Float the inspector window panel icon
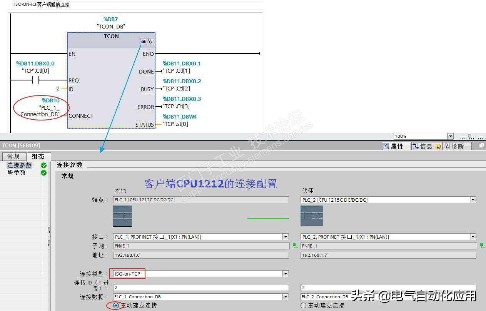 pos(481,146)
